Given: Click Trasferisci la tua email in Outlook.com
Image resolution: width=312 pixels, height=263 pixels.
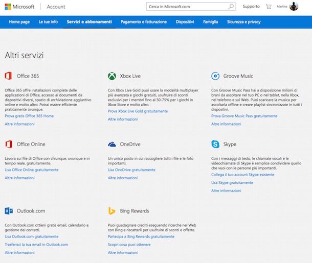Looking at the screenshot, I should pyautogui.click(x=36, y=245).
